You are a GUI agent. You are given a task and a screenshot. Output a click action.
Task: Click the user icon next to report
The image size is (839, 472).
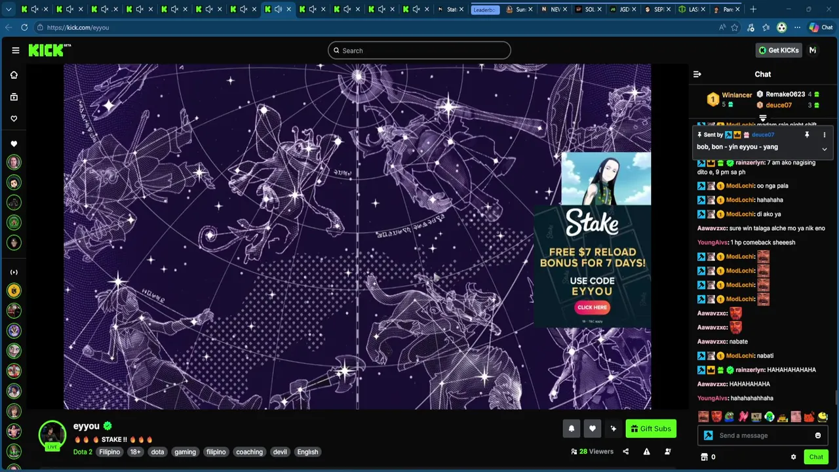(667, 452)
